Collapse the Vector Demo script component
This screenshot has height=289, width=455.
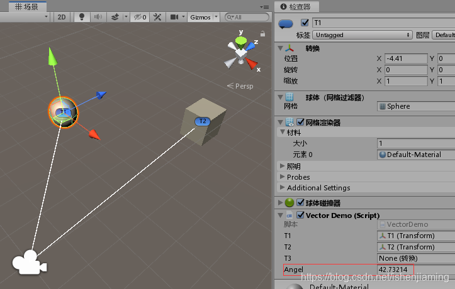[280, 215]
